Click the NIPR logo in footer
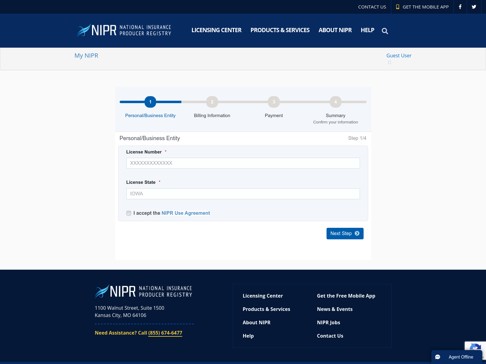The image size is (486, 364). (x=144, y=292)
